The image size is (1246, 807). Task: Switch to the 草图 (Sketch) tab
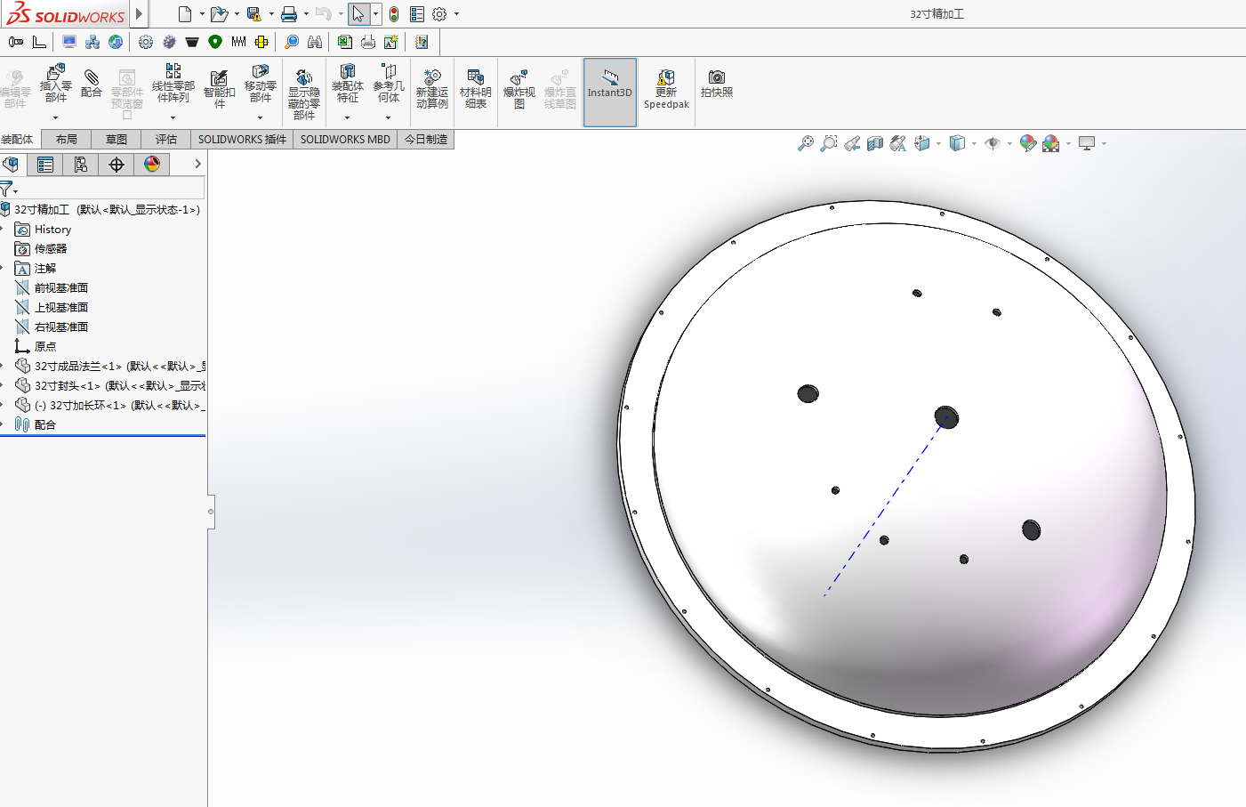coord(116,140)
